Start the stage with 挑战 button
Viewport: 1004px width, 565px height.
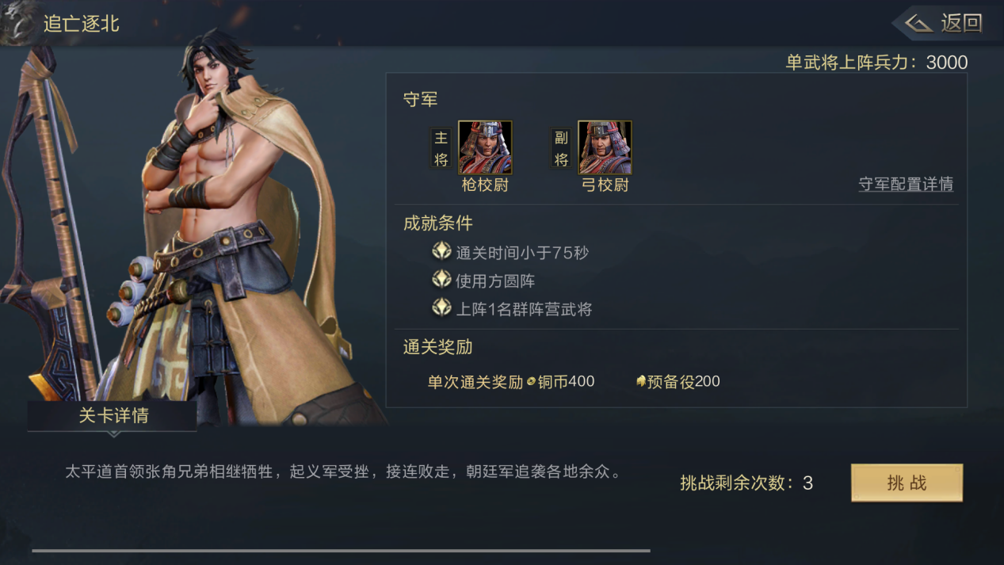(x=907, y=483)
